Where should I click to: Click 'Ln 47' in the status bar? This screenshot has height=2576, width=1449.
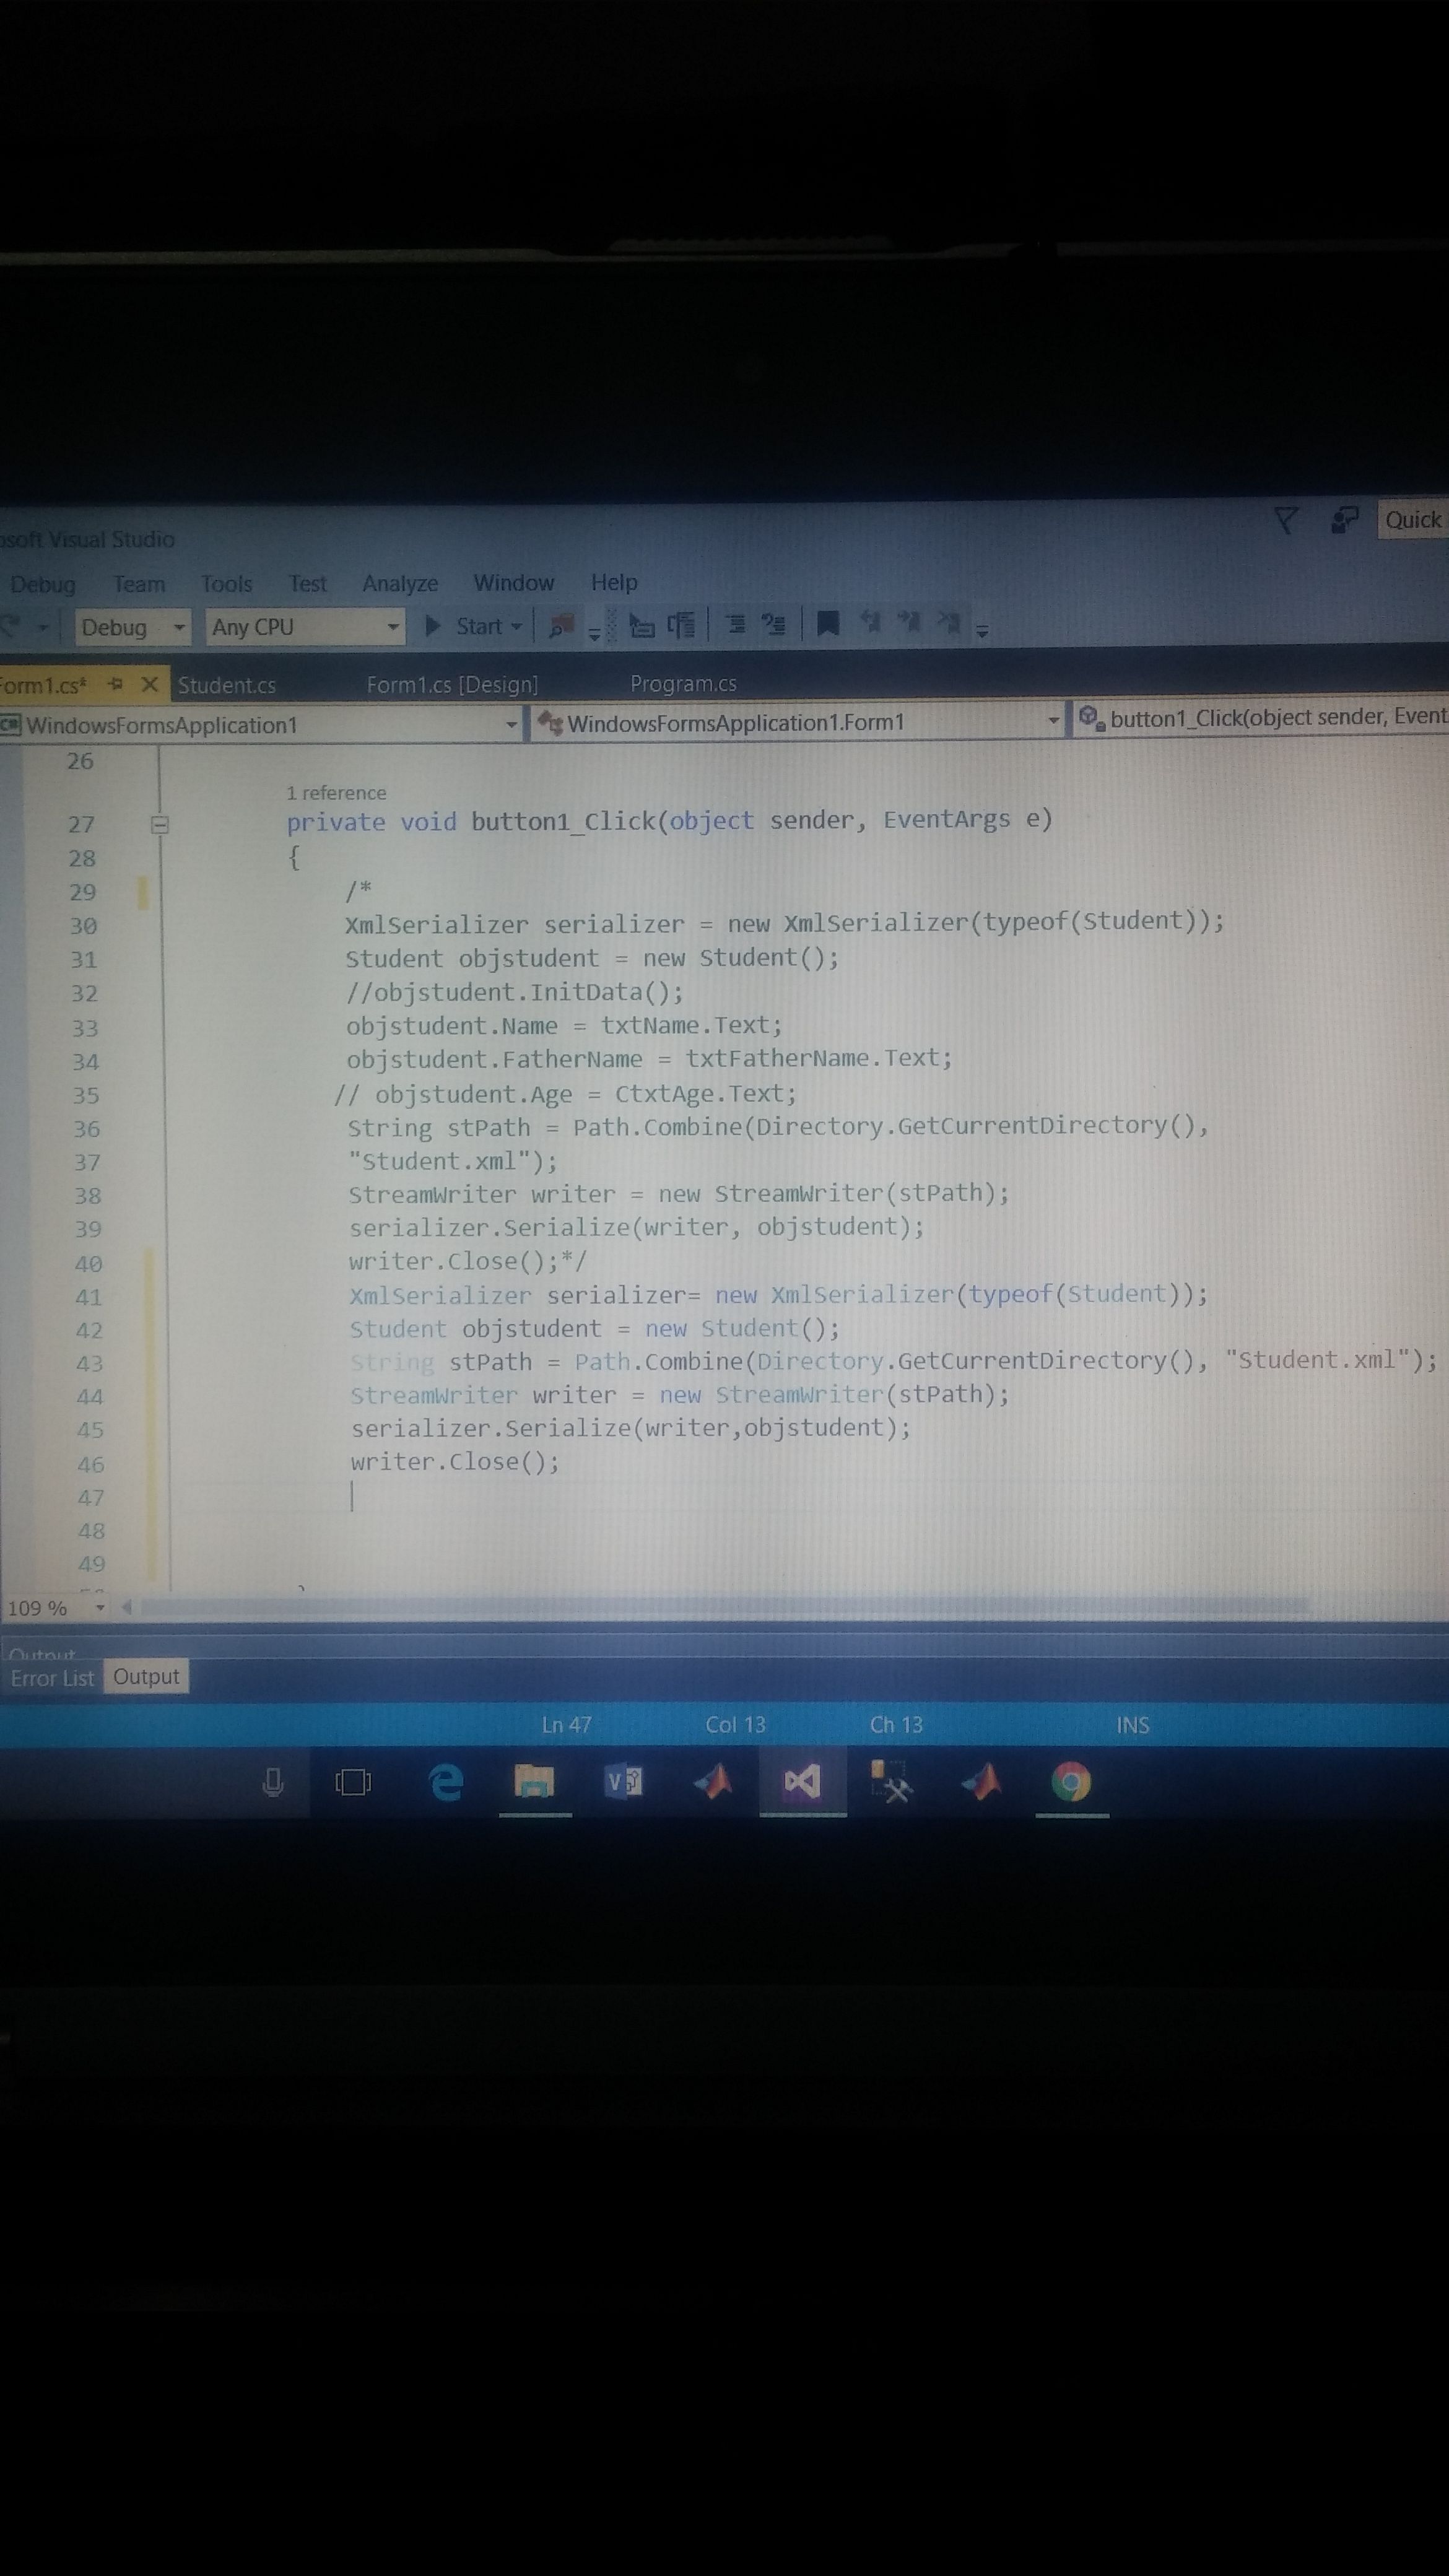[567, 1725]
